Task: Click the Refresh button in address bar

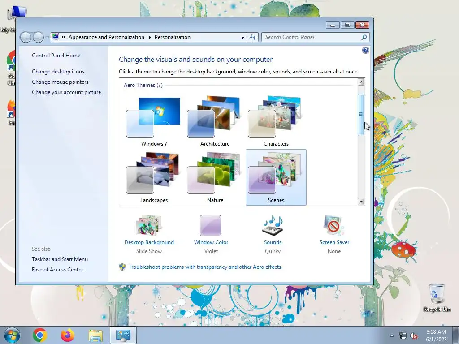Action: point(253,37)
